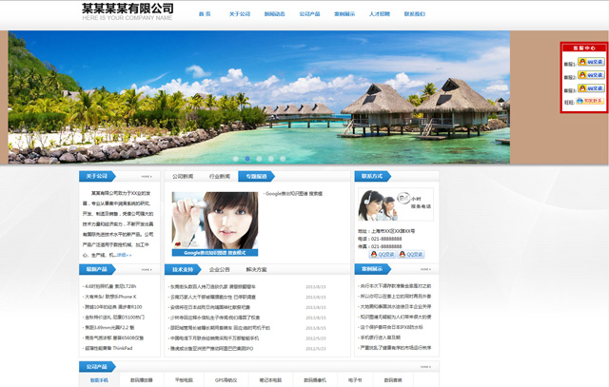Click MORE in the 关于公司 panel
609x387 pixels.
point(147,177)
